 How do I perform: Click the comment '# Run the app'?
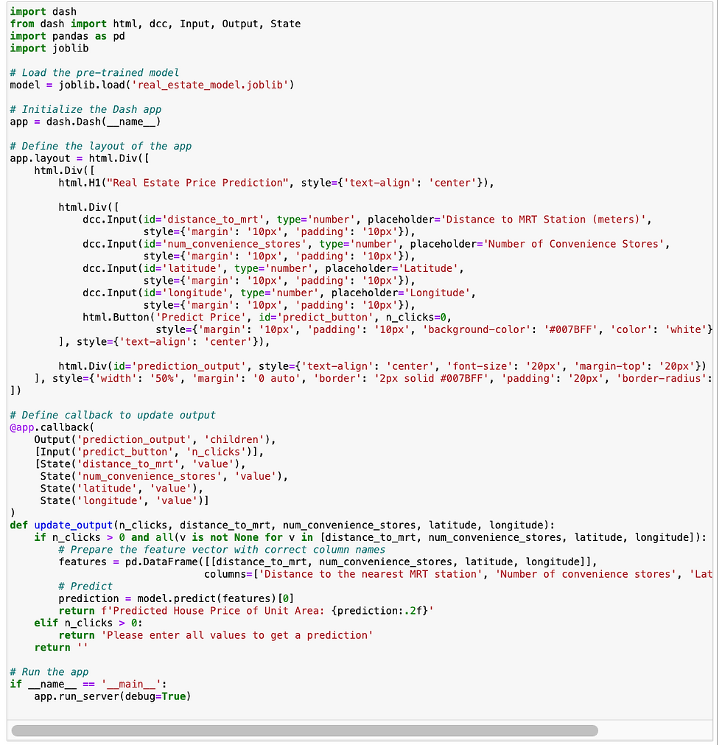click(49, 672)
